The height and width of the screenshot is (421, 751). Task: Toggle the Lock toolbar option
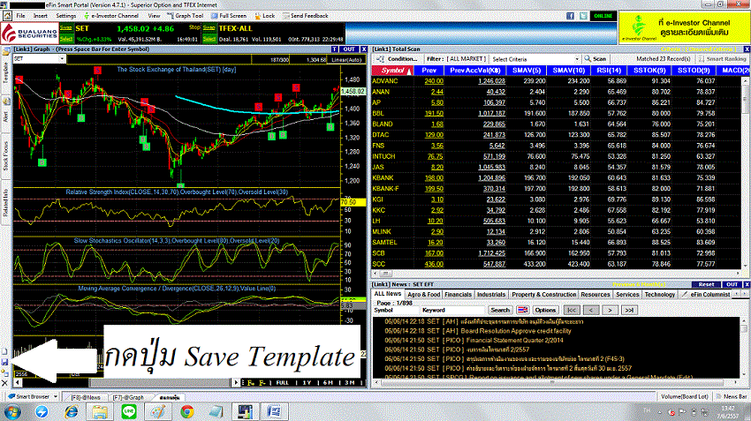[264, 16]
